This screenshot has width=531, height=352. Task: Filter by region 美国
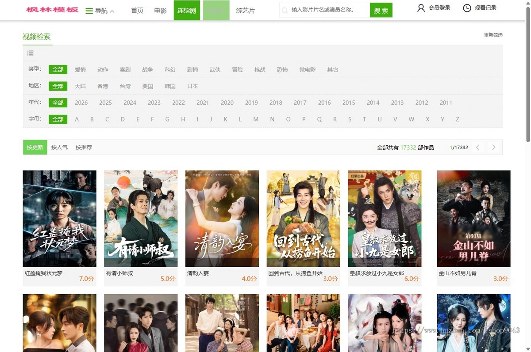click(147, 86)
